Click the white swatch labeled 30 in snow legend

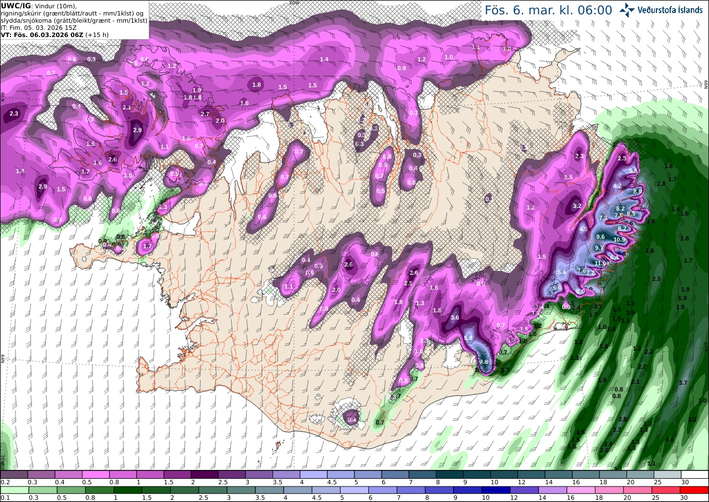(x=695, y=474)
